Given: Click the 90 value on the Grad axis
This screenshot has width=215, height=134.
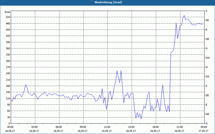Looking at the screenshot, I should pos(9,105).
